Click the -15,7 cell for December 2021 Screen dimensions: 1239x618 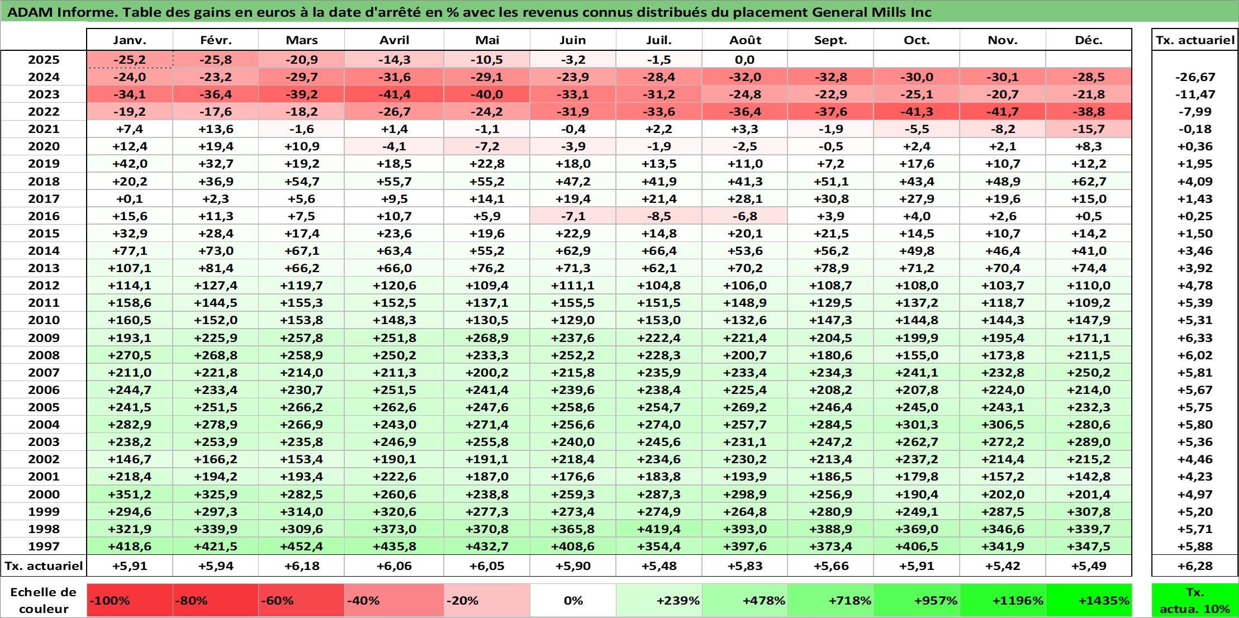1089,129
